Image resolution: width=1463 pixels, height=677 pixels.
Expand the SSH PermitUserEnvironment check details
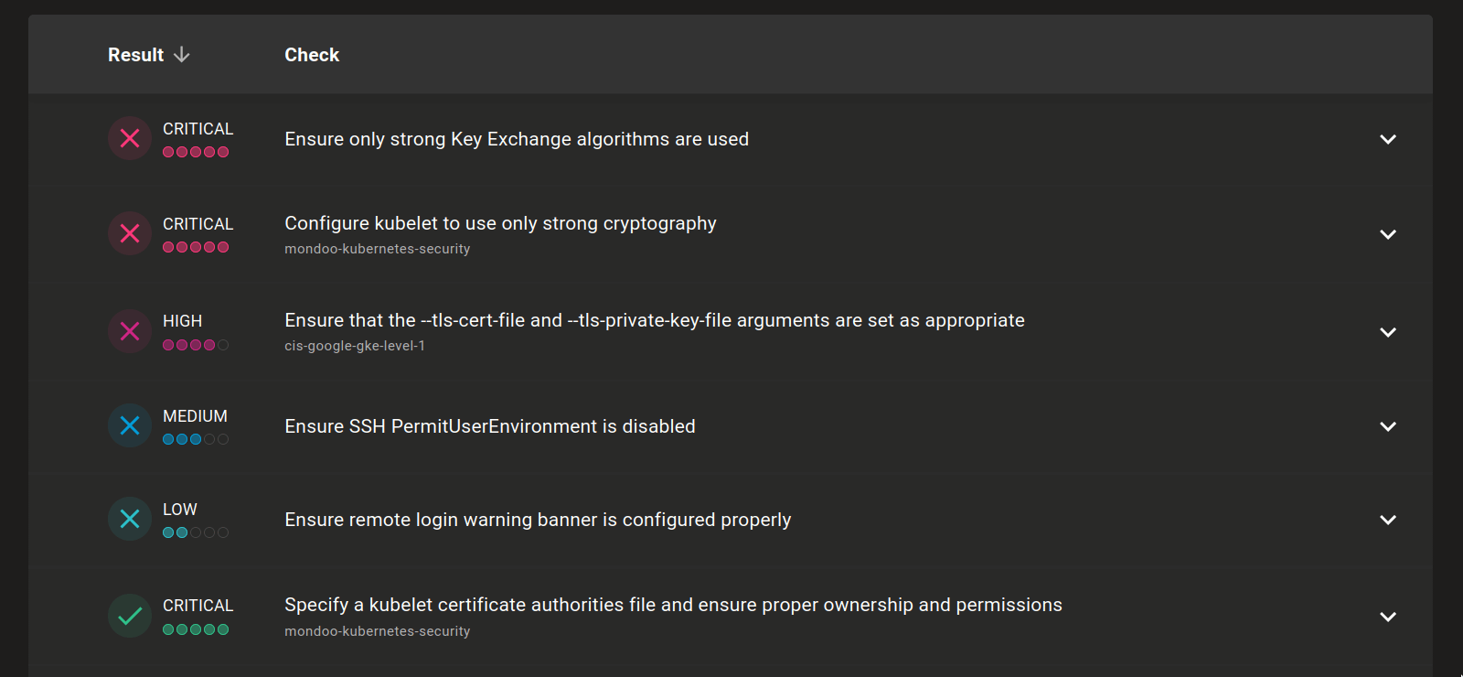1387,426
